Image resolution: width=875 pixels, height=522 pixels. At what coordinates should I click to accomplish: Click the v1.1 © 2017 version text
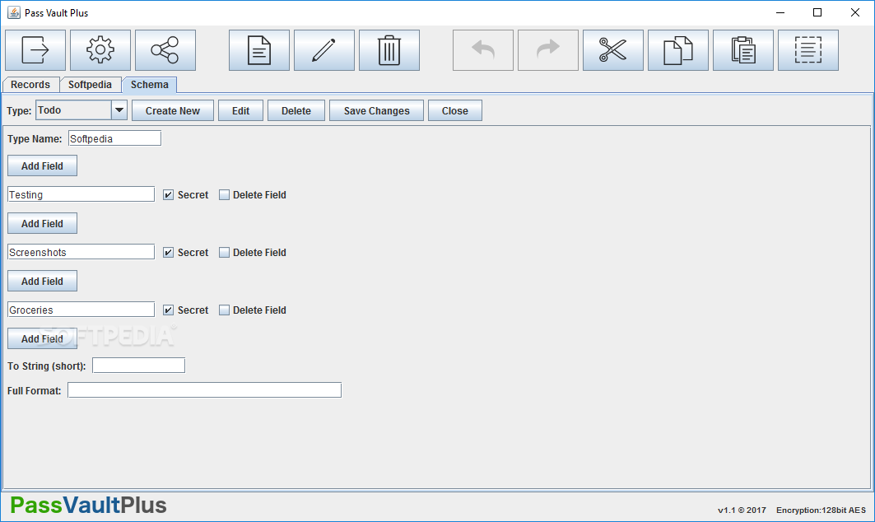pyautogui.click(x=742, y=510)
